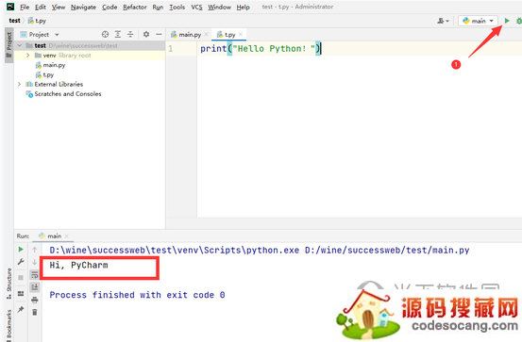Expand all items in Project panel

click(118, 34)
